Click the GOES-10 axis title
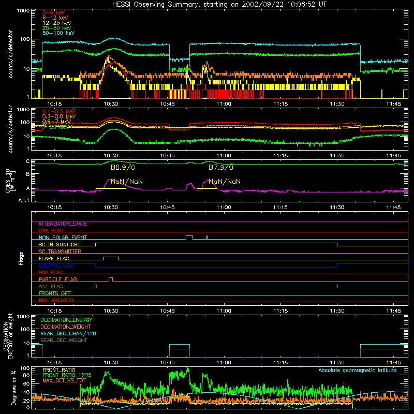 coord(10,181)
